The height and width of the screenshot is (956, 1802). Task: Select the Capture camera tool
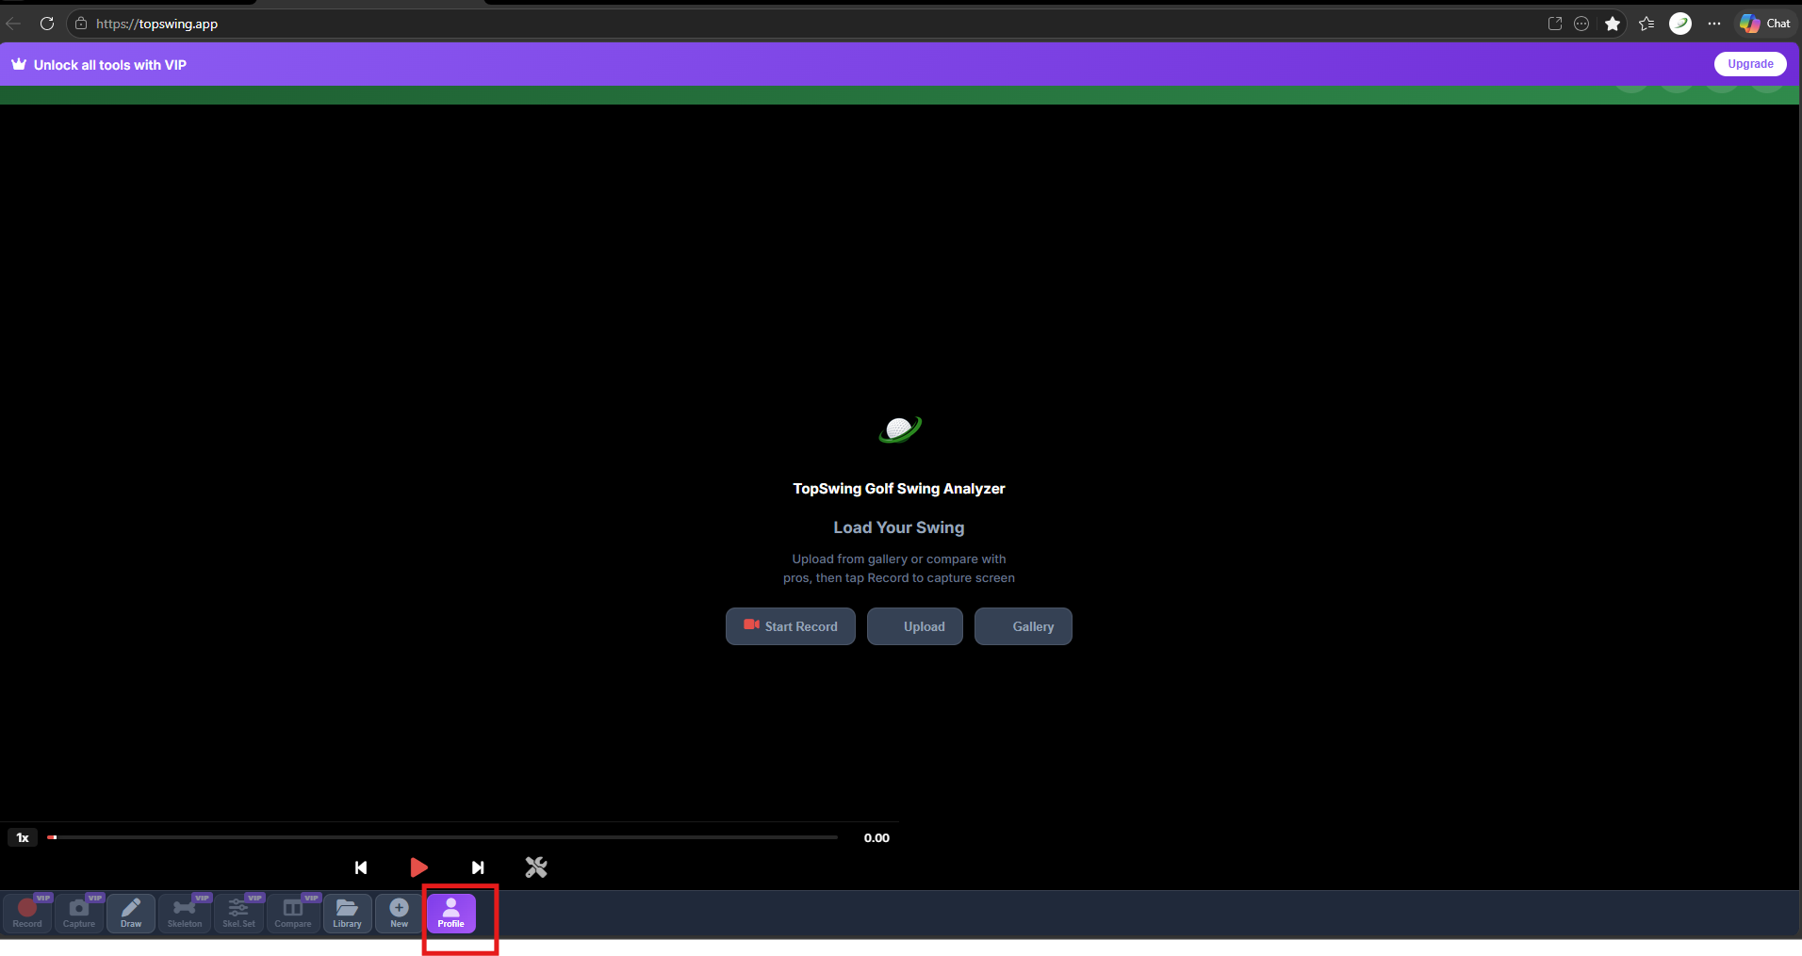(x=79, y=913)
